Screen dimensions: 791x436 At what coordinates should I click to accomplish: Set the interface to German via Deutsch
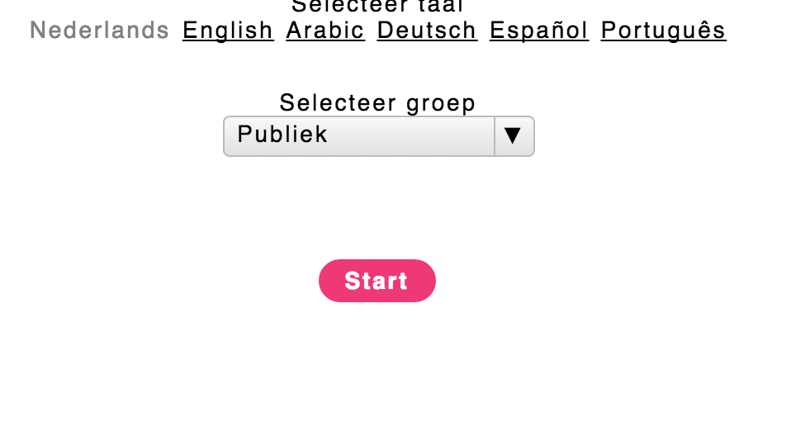pos(427,31)
